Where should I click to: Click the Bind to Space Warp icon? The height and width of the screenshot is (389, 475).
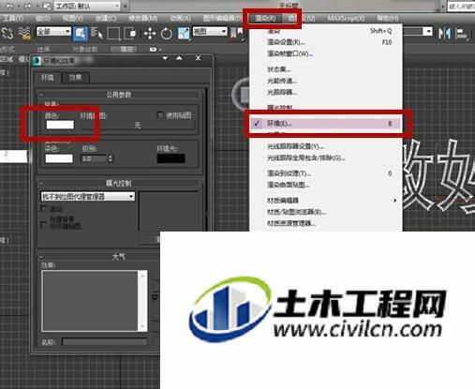coord(24,33)
